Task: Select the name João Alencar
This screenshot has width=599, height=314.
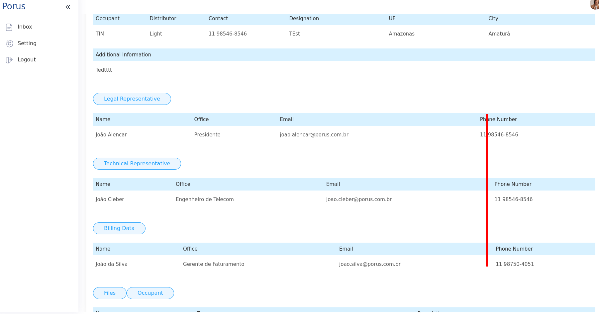Action: (111, 135)
